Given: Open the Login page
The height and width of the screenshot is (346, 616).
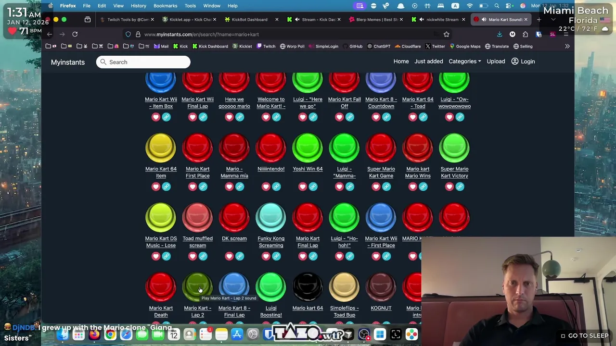Looking at the screenshot, I should (523, 62).
